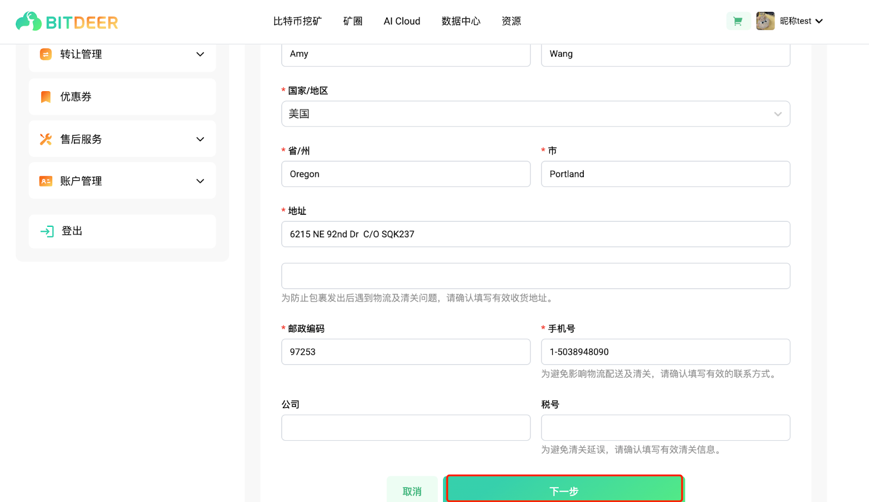The image size is (869, 502).
Task: Click the 登出 logout icon
Action: pyautogui.click(x=47, y=231)
